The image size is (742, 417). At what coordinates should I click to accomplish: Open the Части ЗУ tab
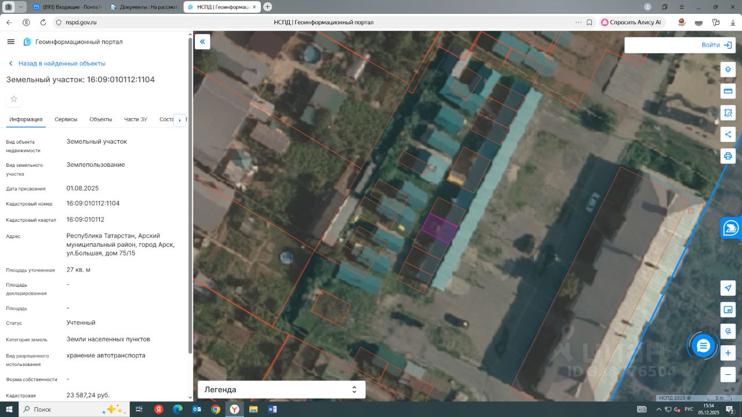tap(136, 119)
